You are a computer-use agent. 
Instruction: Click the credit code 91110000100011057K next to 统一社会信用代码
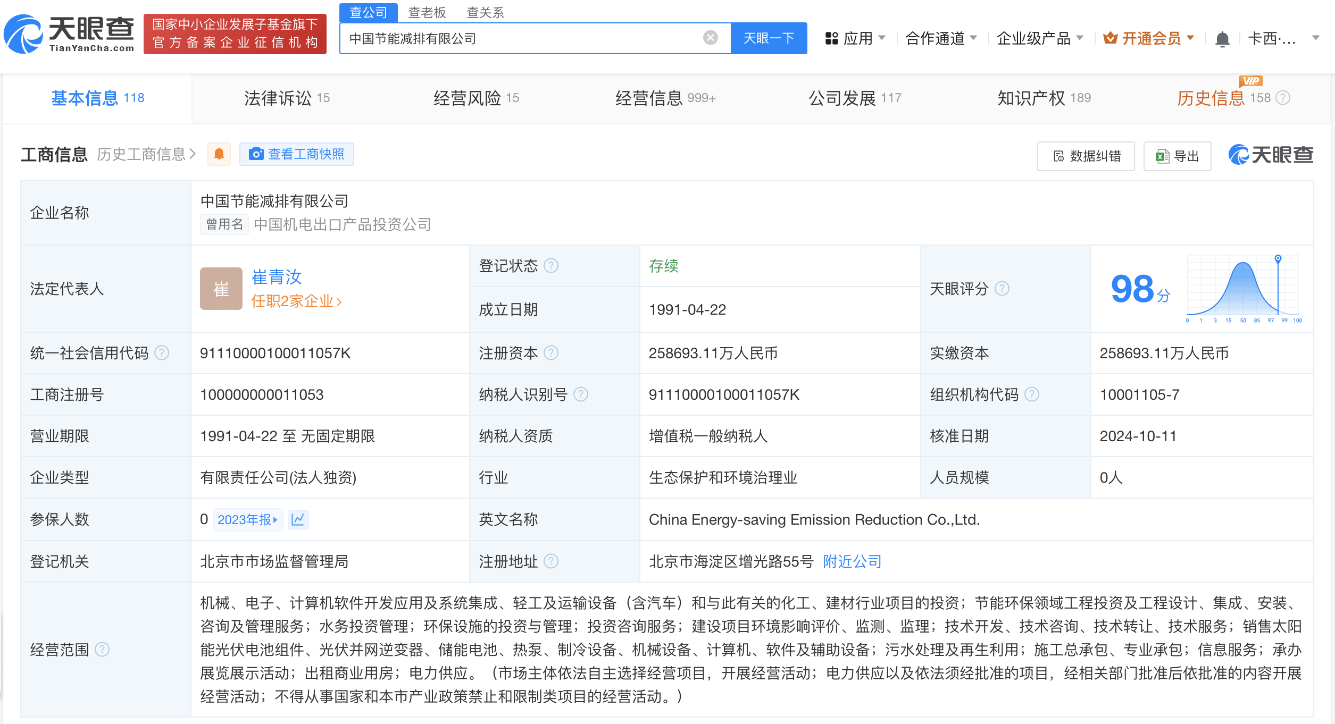point(276,353)
